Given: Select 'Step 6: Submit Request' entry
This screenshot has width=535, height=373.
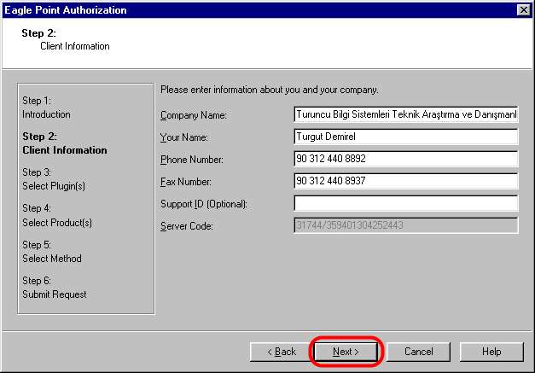Looking at the screenshot, I should click(x=55, y=288).
